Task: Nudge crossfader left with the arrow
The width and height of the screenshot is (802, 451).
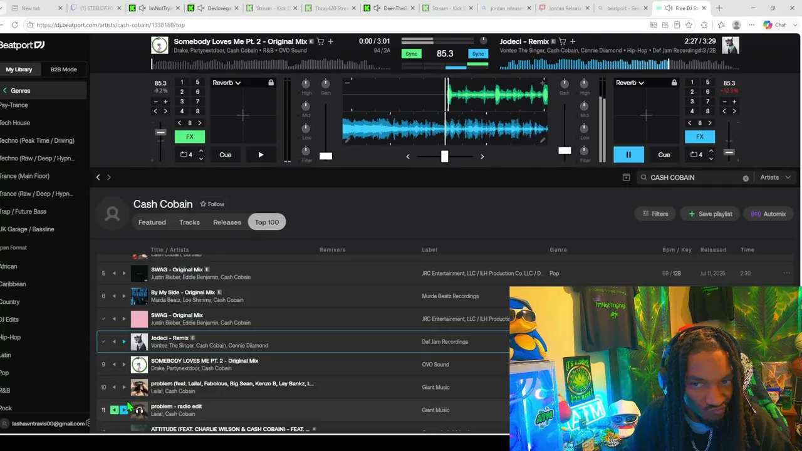Action: click(408, 157)
